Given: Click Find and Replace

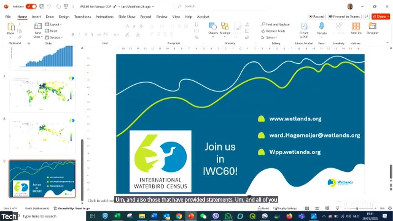Looking at the screenshot, I should point(275,24).
